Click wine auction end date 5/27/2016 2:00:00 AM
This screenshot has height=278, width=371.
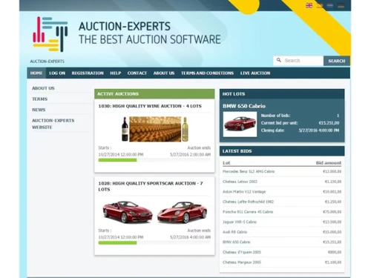190,155
